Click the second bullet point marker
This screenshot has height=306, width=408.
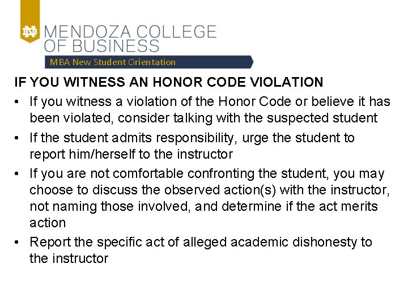[18, 138]
